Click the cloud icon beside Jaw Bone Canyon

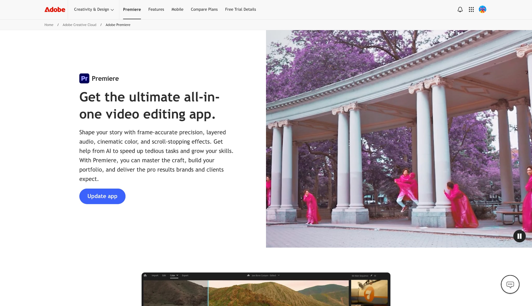click(248, 275)
